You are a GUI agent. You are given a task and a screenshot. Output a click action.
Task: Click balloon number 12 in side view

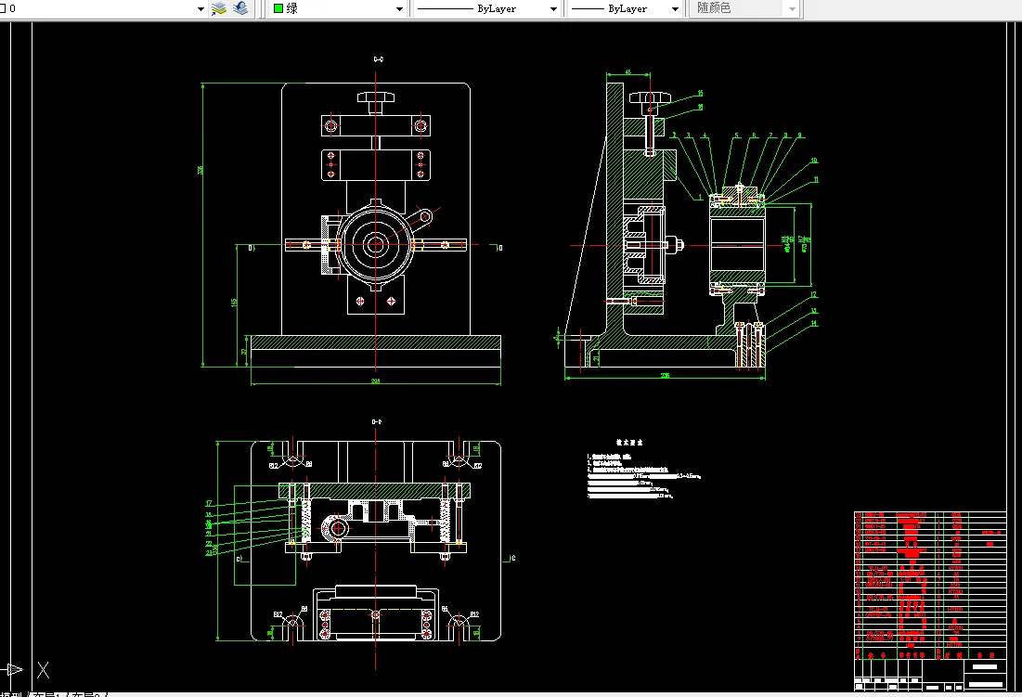pos(814,295)
